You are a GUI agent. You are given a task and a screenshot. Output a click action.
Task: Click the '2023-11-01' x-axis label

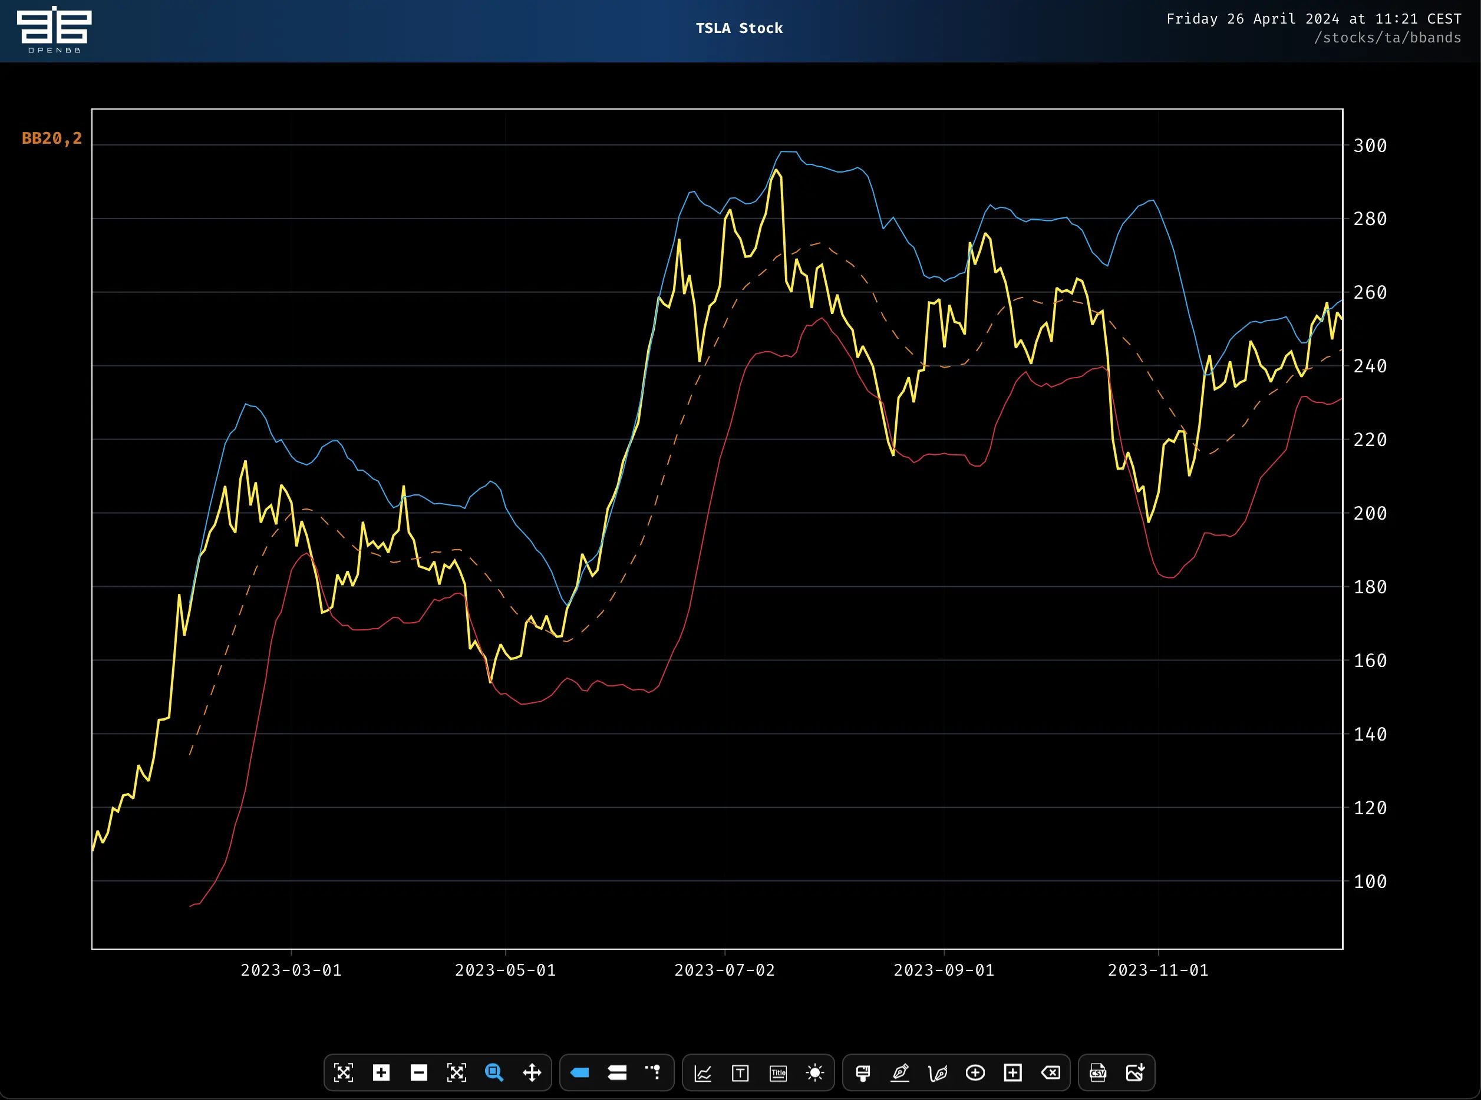click(1158, 970)
